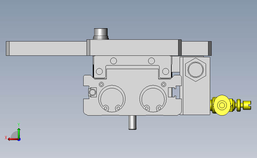Click the slotted yellow screw tip
Image resolution: width=257 pixels, height=158 pixels.
click(247, 105)
